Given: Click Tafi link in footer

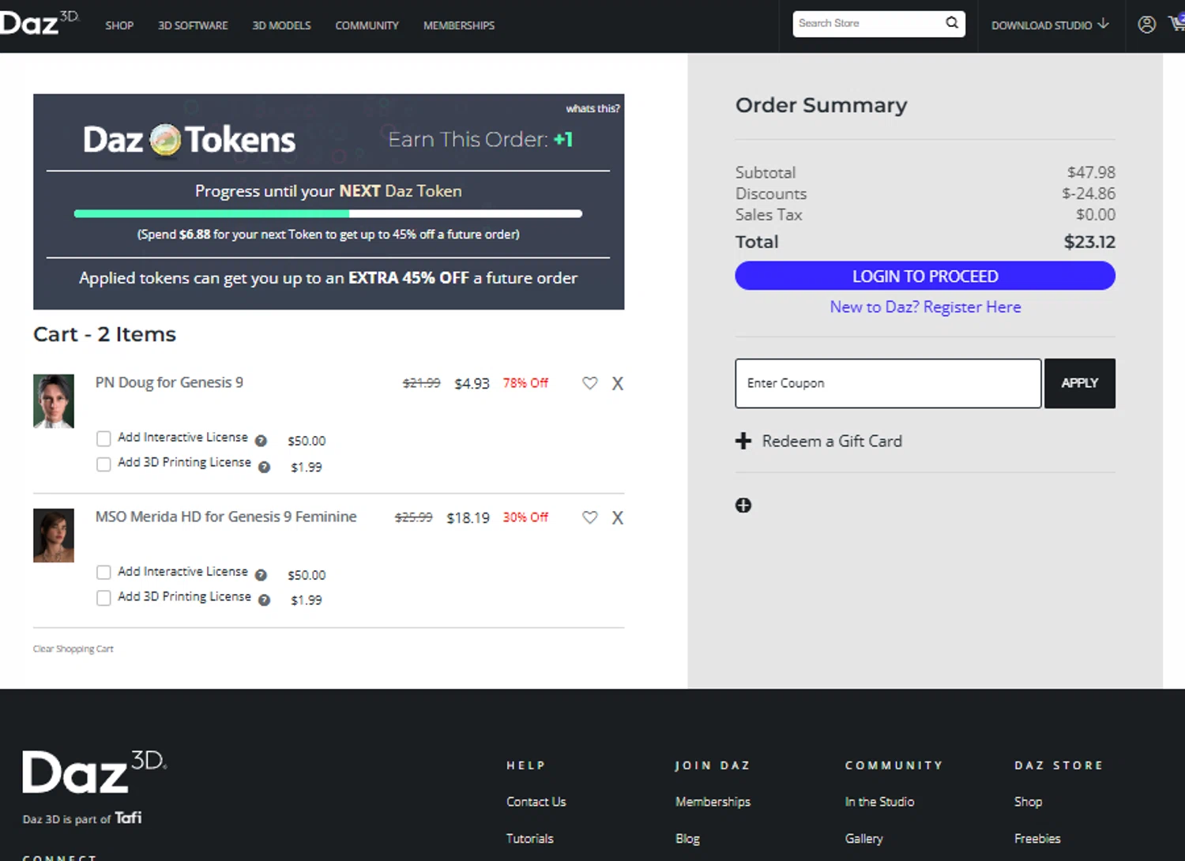Looking at the screenshot, I should [128, 818].
